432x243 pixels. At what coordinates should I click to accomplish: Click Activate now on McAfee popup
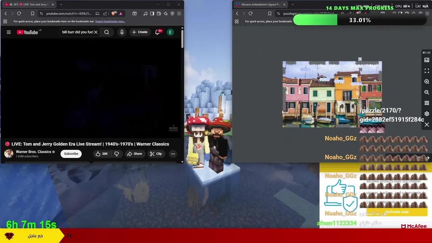coord(397,212)
